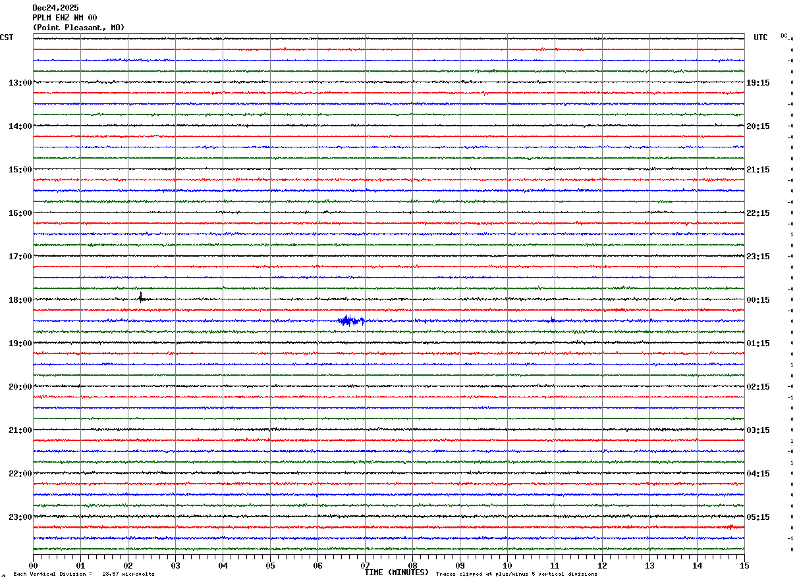Select the (Point Pleasant, MO) location text
The width and height of the screenshot is (797, 583).
pyautogui.click(x=78, y=28)
